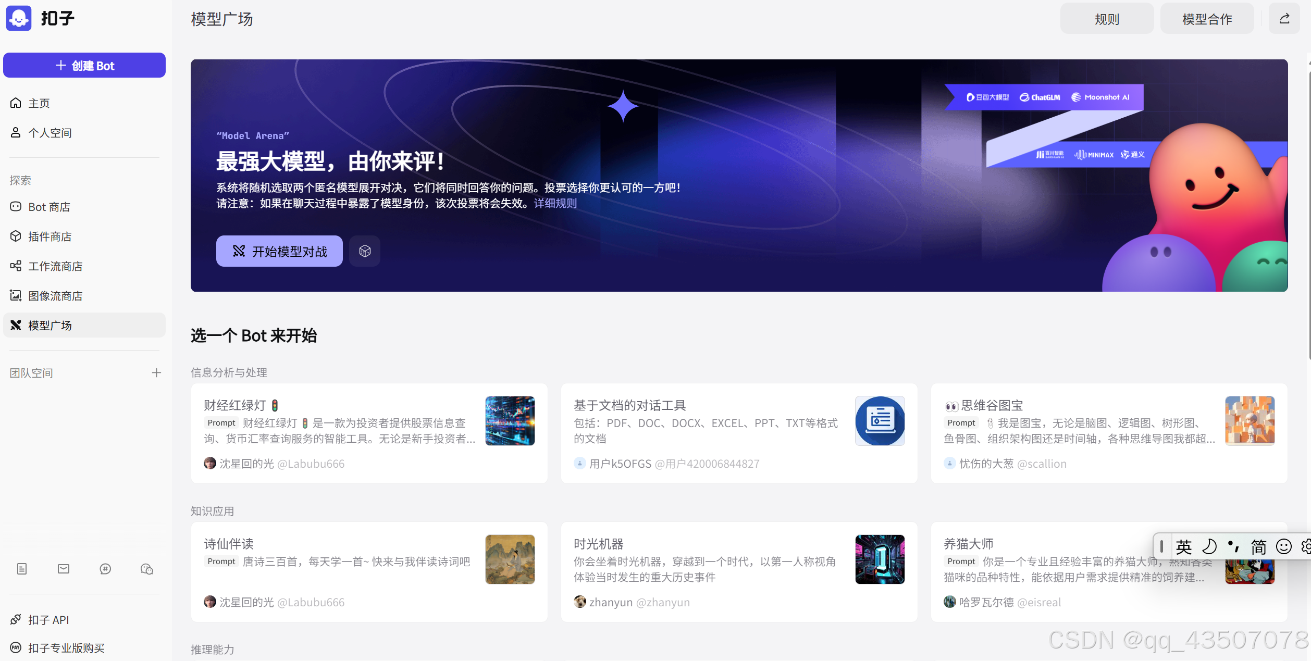Open 插件商店 in sidebar
Image resolution: width=1311 pixels, height=661 pixels.
click(x=50, y=236)
